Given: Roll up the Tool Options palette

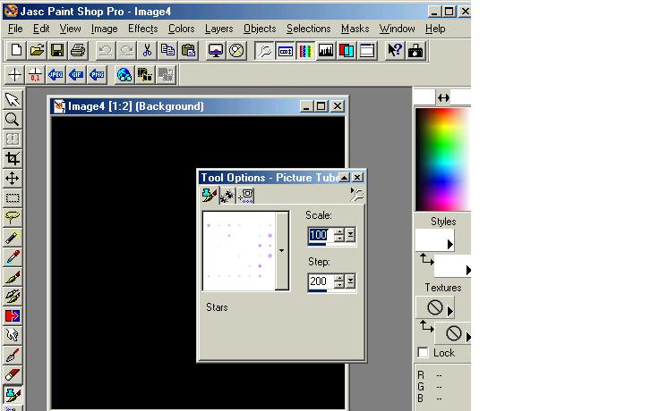Looking at the screenshot, I should 344,178.
